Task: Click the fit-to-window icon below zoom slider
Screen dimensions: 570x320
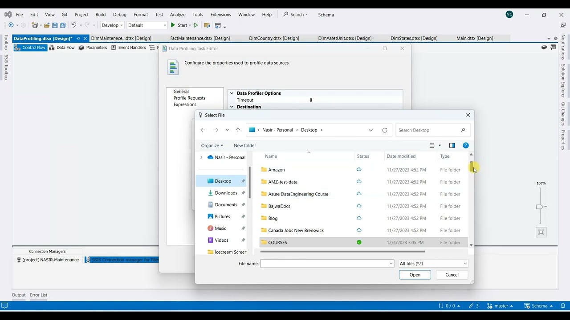Action: point(541,232)
